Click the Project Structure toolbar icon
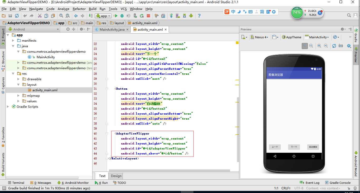 point(163,16)
